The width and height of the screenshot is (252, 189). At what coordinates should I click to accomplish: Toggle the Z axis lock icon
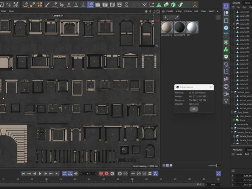tap(83, 5)
